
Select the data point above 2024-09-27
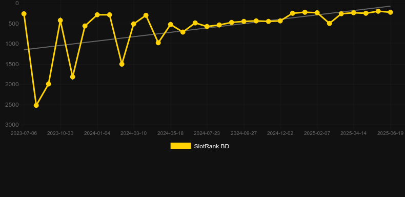[x=244, y=21]
